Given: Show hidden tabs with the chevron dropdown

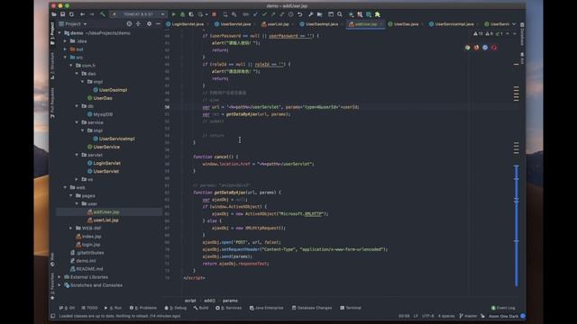Looking at the screenshot, I should [514, 24].
